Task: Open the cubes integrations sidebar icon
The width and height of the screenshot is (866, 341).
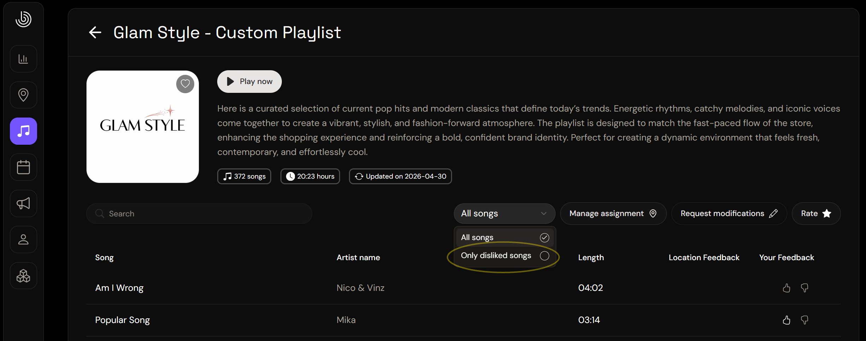Action: pyautogui.click(x=23, y=276)
